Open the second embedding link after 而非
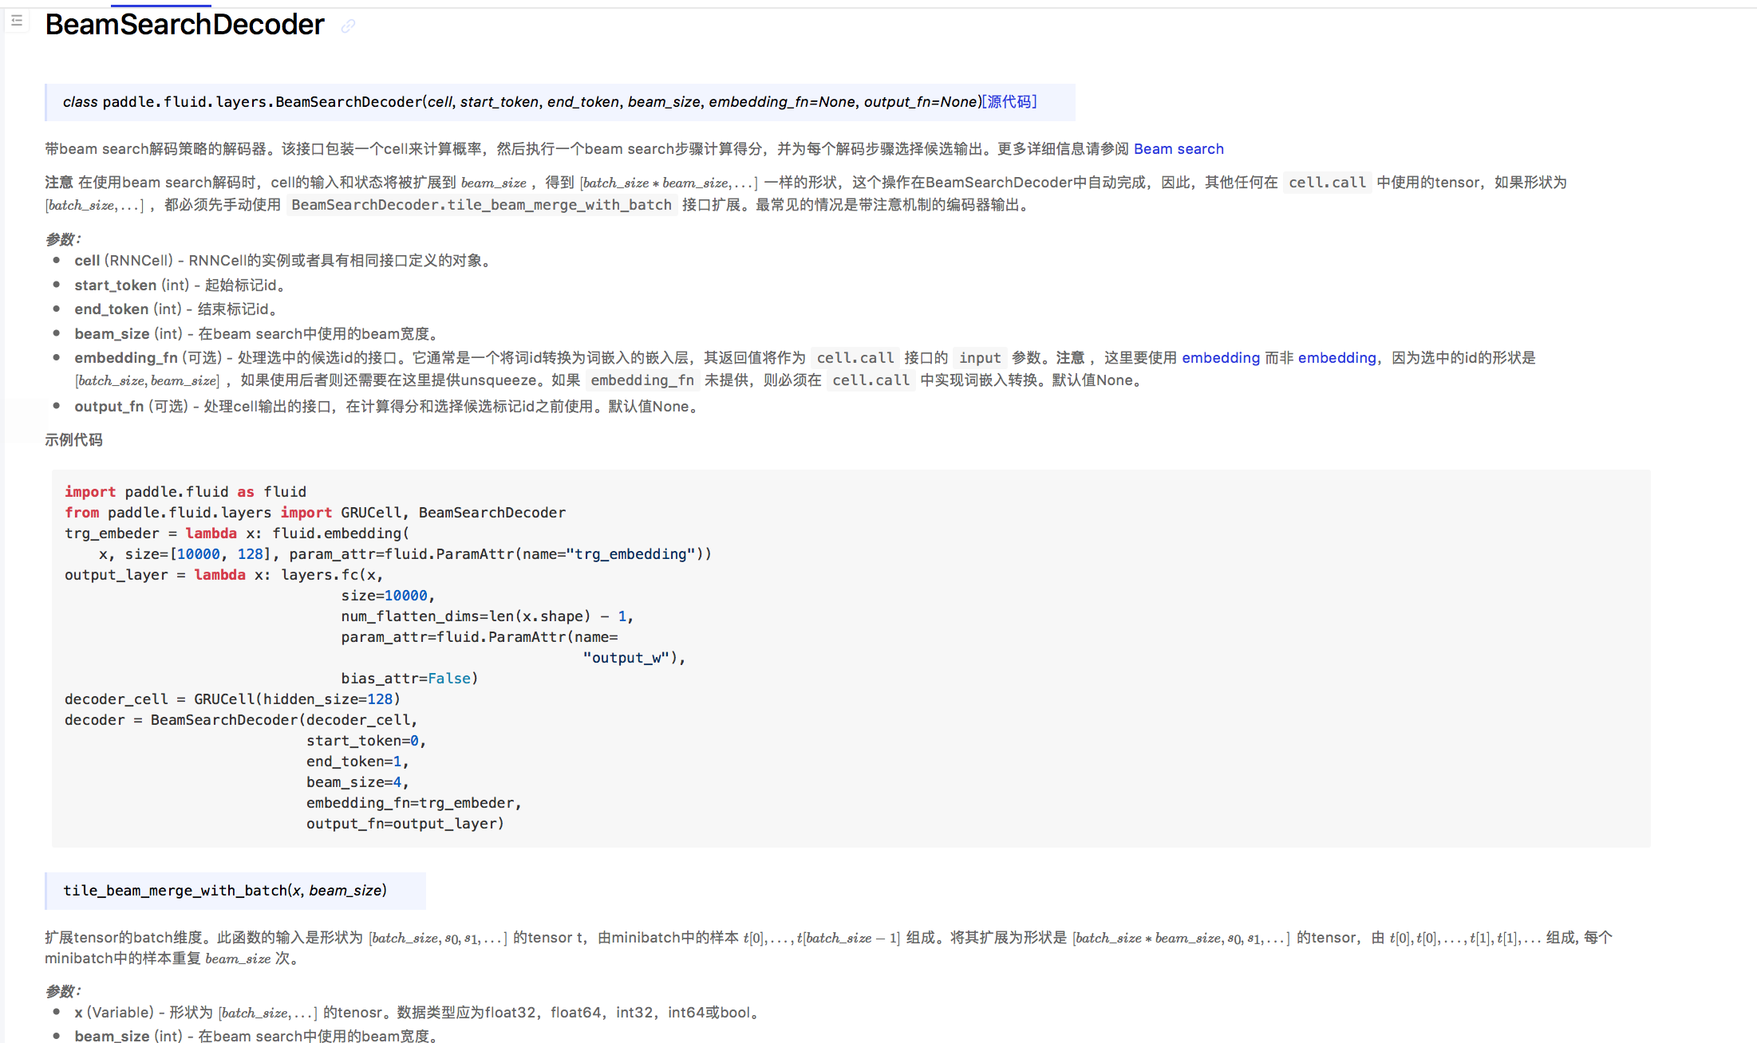This screenshot has width=1757, height=1043. pos(1337,358)
